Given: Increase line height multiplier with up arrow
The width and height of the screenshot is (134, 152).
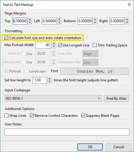Looking at the screenshot, I should click(49, 79).
